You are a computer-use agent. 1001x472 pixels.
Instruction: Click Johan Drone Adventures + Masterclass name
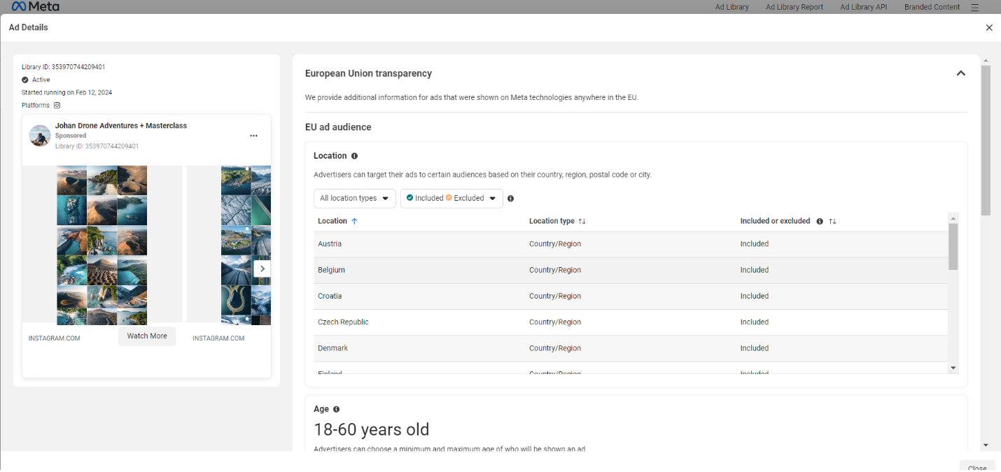click(121, 126)
